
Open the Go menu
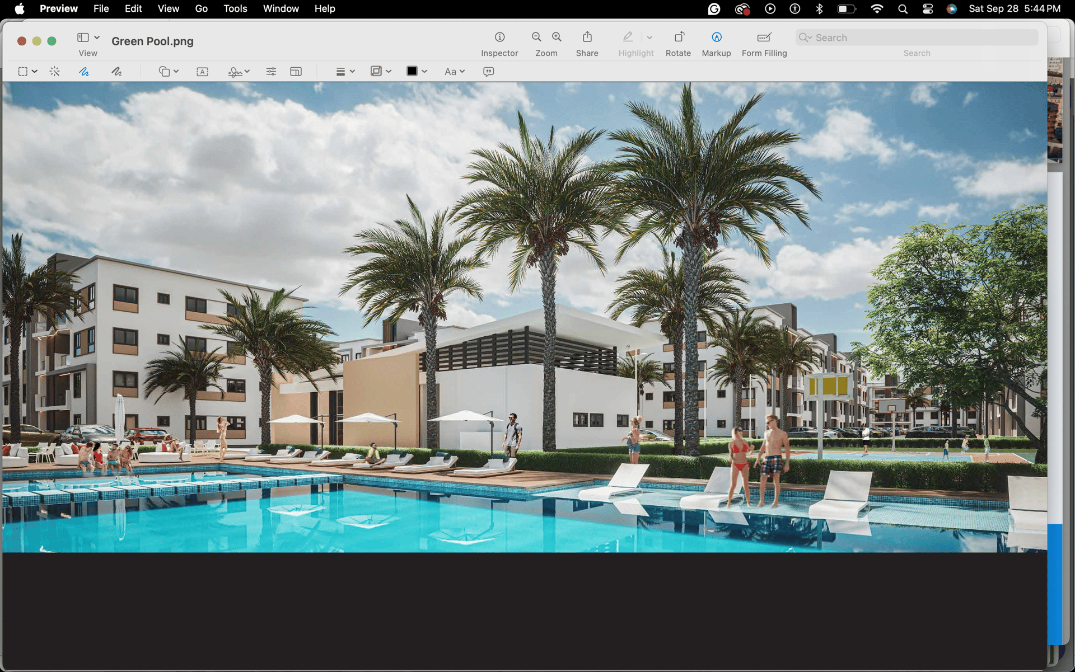[201, 8]
